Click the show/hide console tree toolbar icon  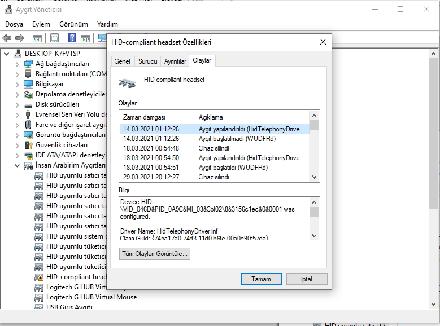[x=37, y=38]
